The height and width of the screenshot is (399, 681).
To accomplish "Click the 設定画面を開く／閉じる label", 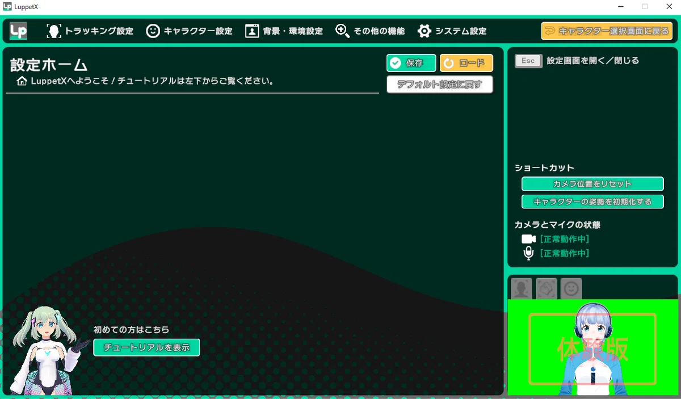I will 593,61.
